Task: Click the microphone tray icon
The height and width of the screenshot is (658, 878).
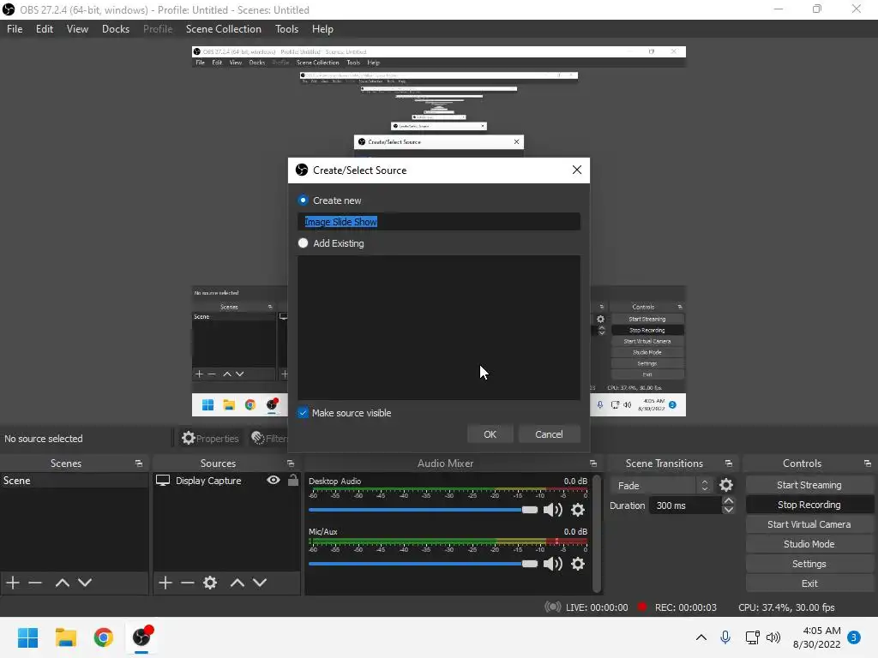Action: (725, 637)
